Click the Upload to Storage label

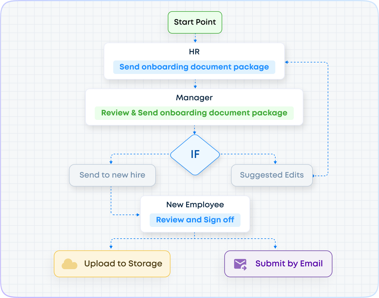123,264
